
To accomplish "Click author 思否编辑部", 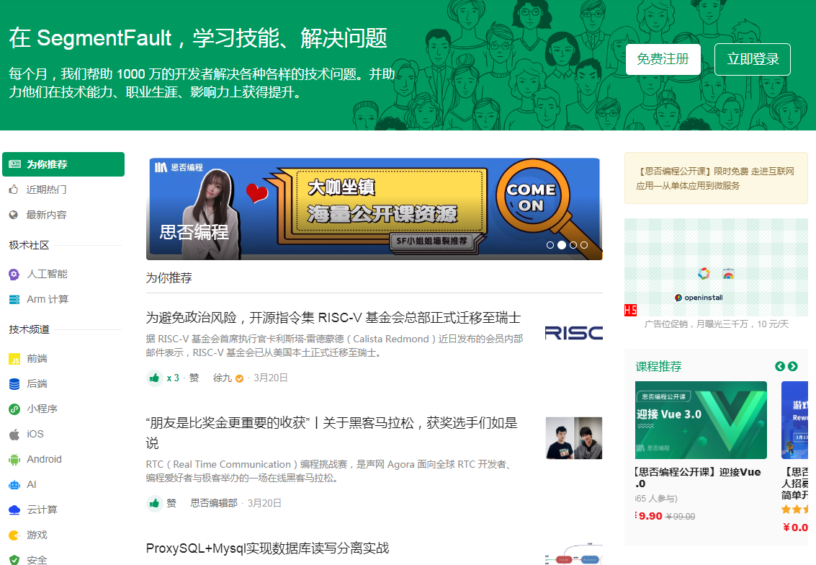I will coord(214,503).
